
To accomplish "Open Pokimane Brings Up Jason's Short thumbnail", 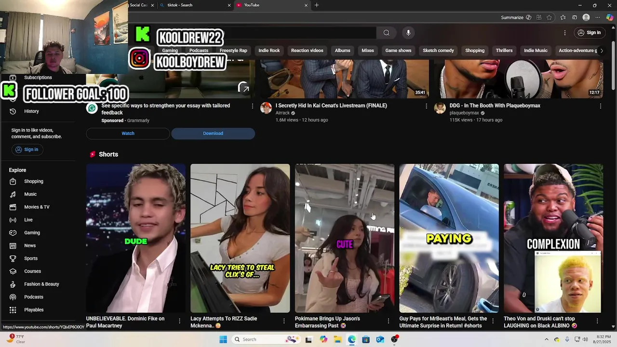I will tap(345, 238).
